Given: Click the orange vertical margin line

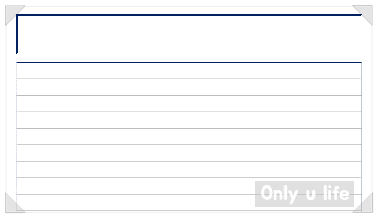Looking at the screenshot, I should click(x=85, y=137).
